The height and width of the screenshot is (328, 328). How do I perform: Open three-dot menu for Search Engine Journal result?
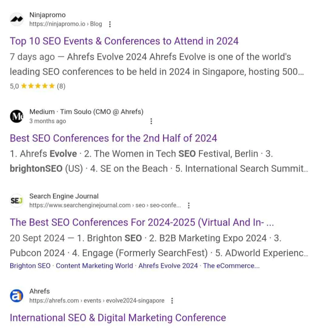coord(189,205)
